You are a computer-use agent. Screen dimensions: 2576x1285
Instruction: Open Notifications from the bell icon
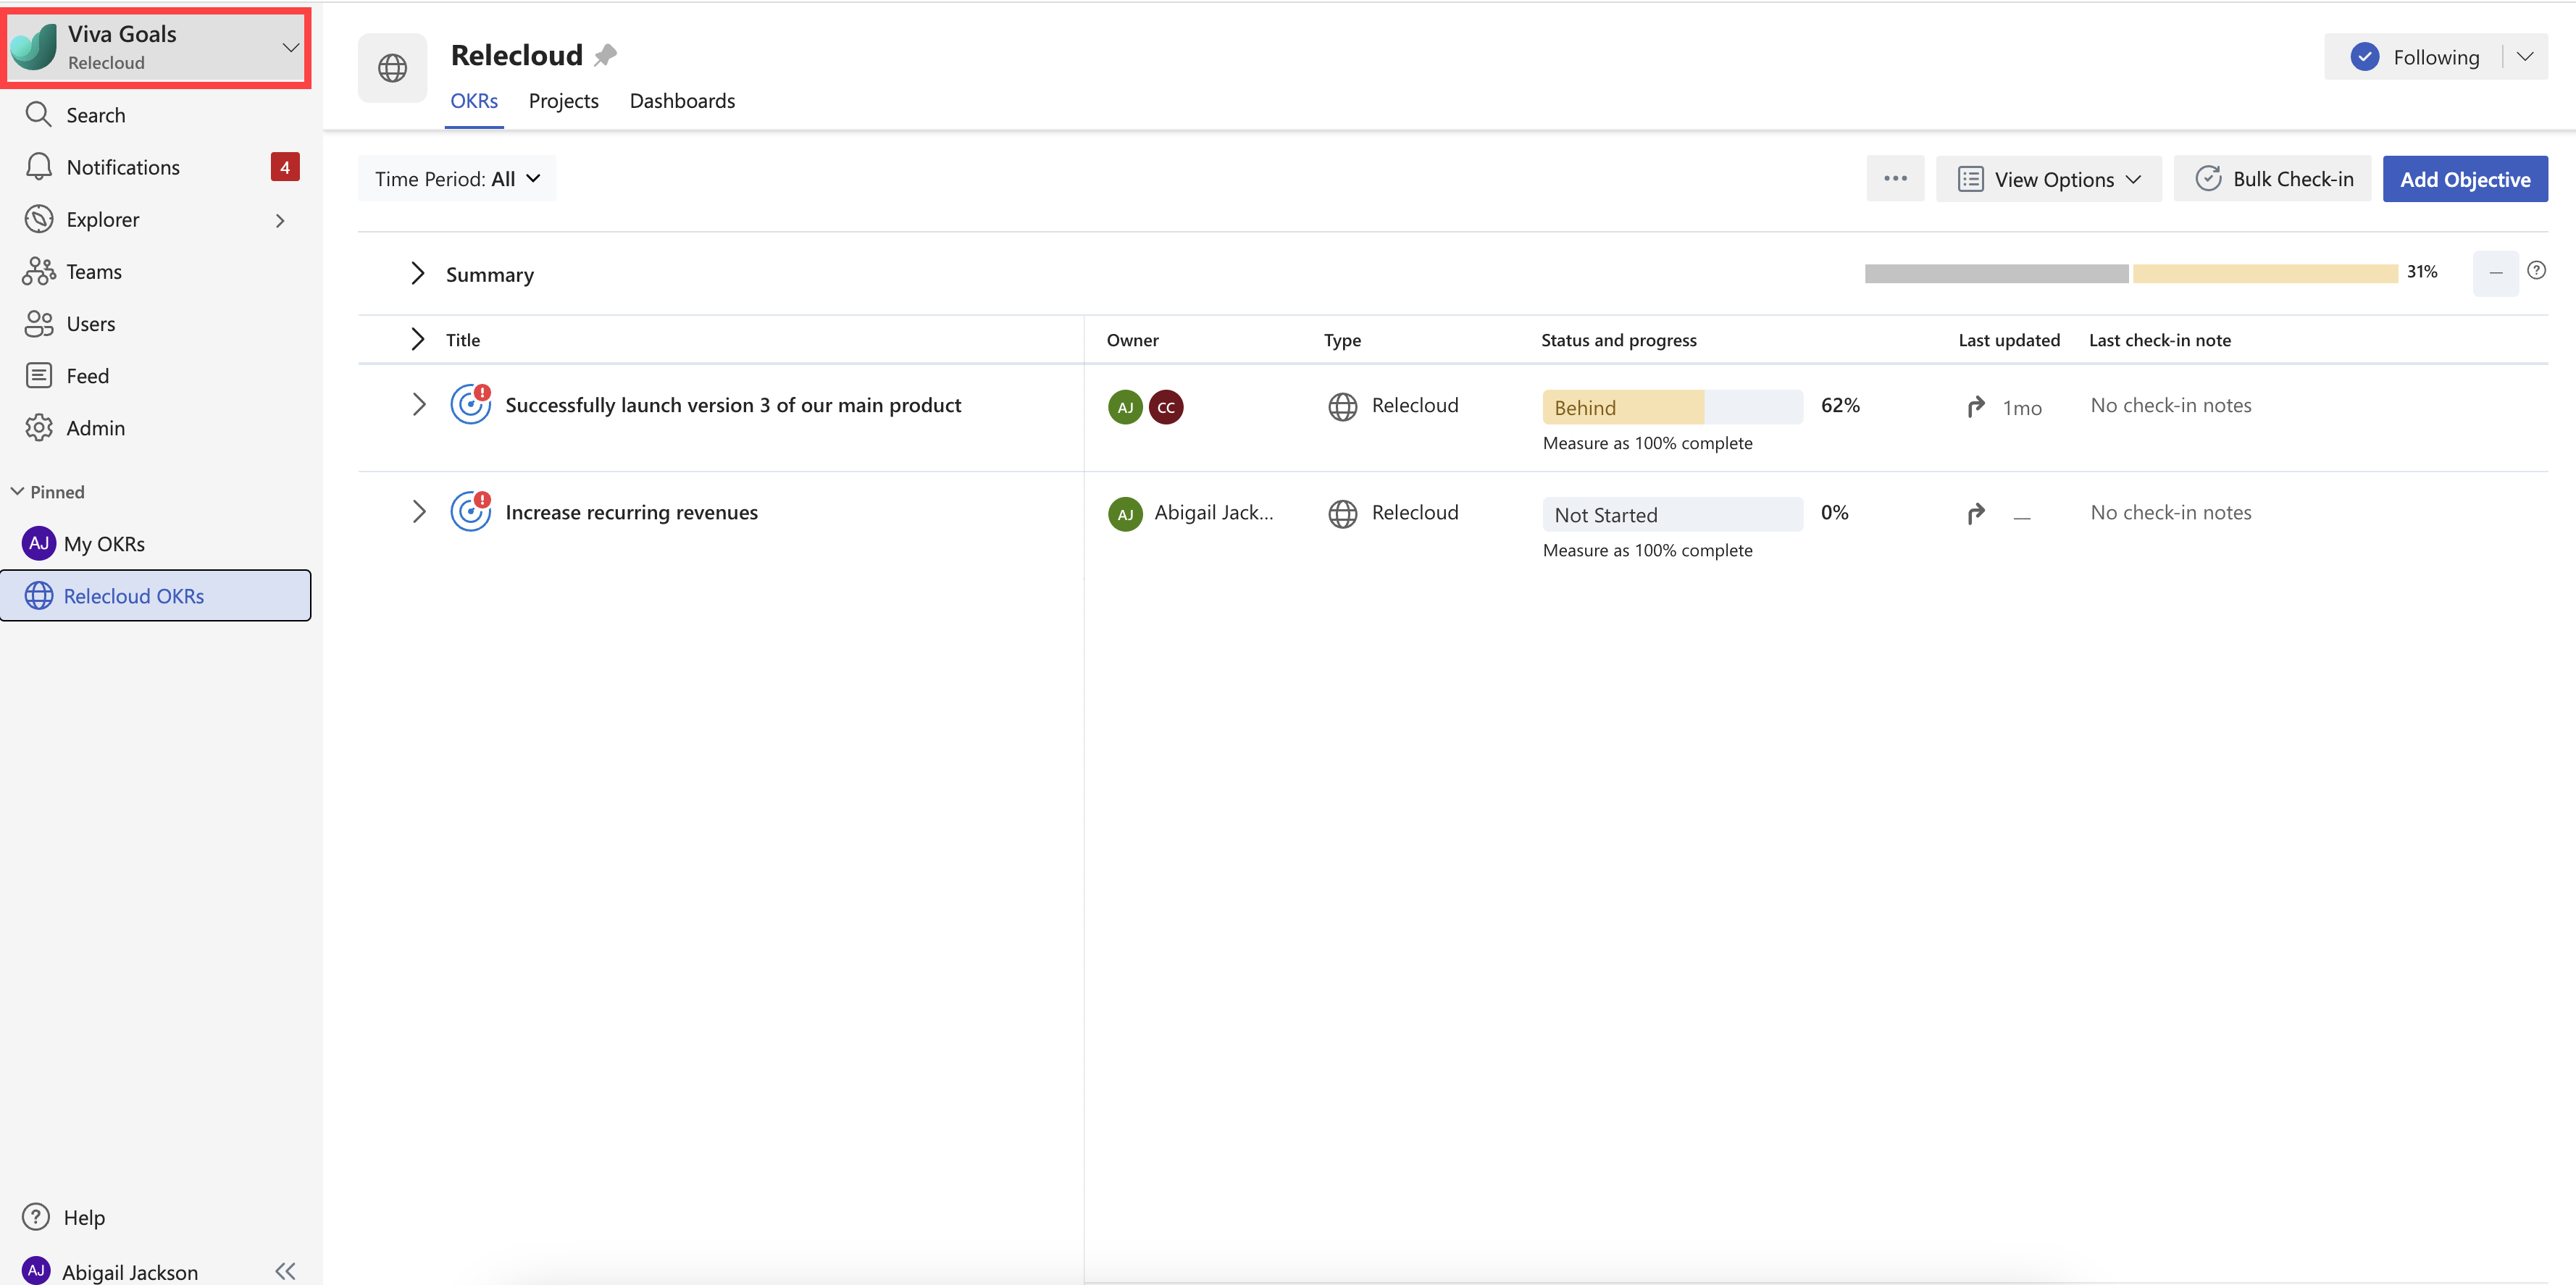pyautogui.click(x=39, y=167)
